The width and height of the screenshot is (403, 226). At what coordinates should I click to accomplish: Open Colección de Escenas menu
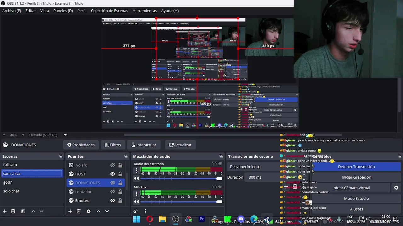pyautogui.click(x=109, y=11)
